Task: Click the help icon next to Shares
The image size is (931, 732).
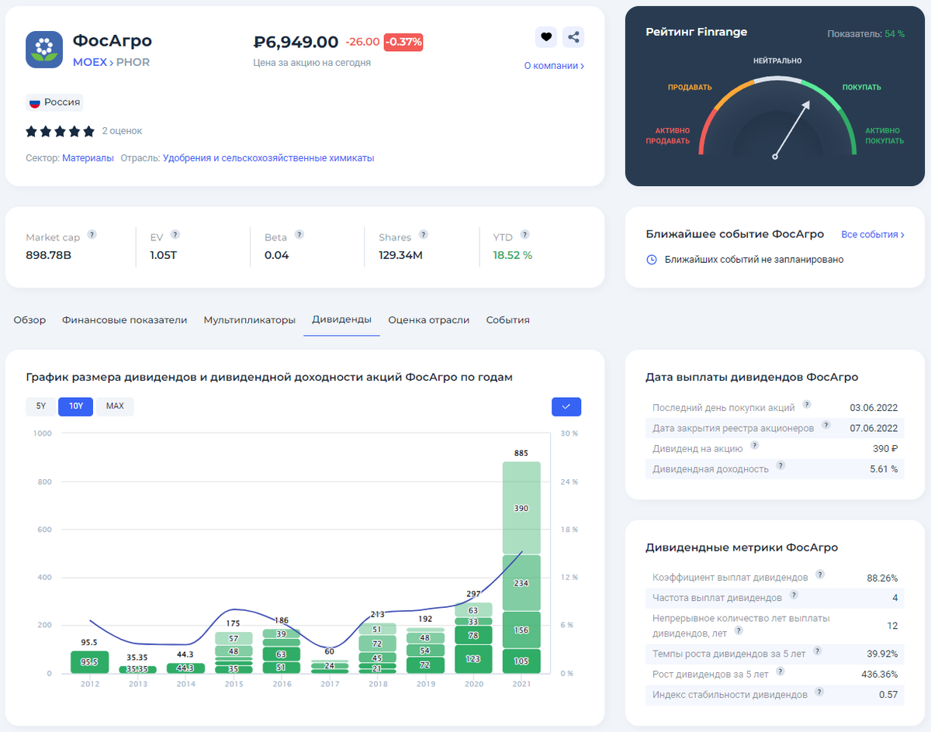Action: [x=424, y=234]
